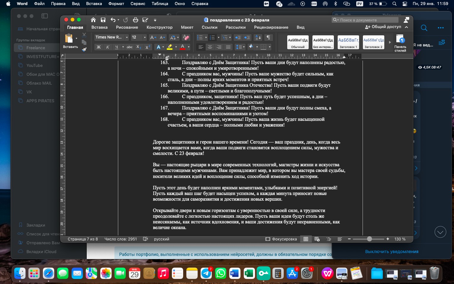454x284 pixels.
Task: Toggle Print Layout view in the status bar
Action: click(x=306, y=239)
